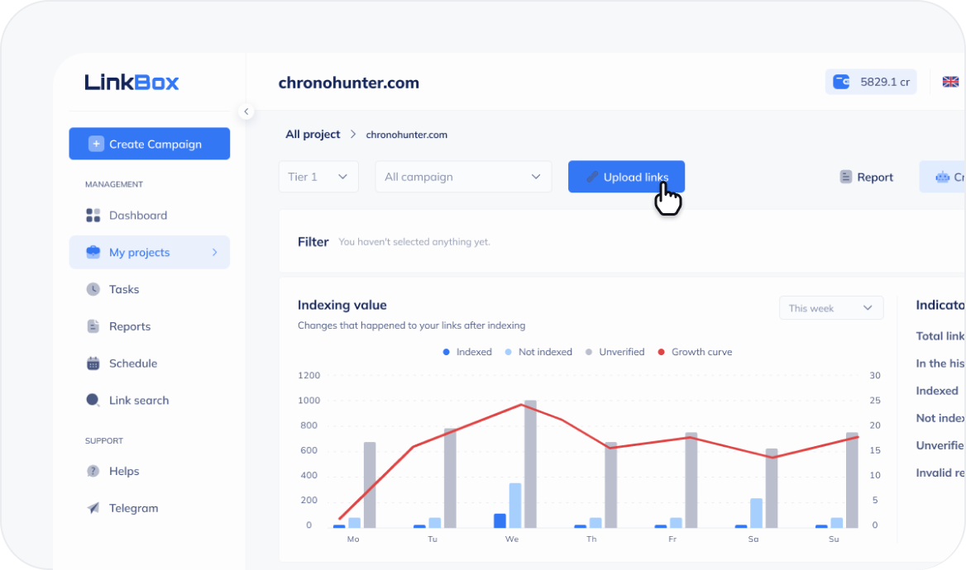Expand the All campaign dropdown

pyautogui.click(x=462, y=177)
